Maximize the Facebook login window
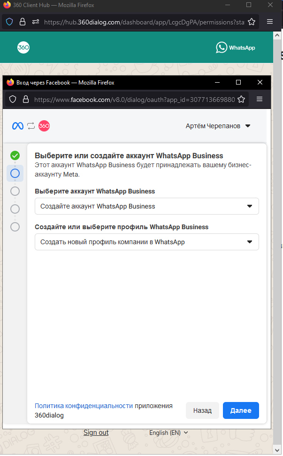 coord(238,83)
